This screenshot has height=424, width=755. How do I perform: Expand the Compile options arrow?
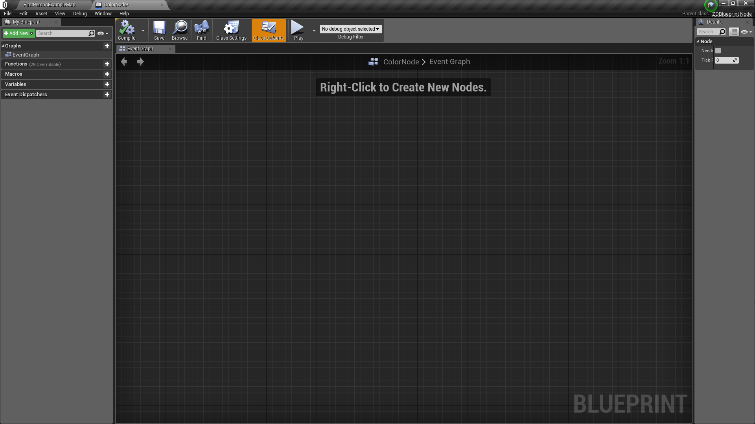(143, 30)
